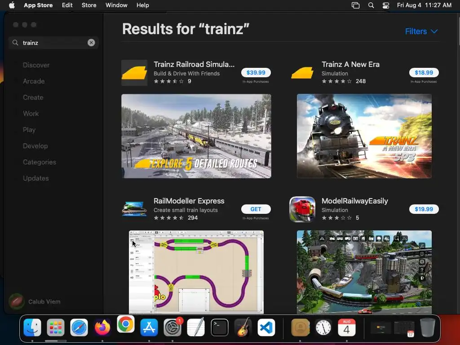Open the Edit menu
This screenshot has height=345, width=460.
coord(67,5)
